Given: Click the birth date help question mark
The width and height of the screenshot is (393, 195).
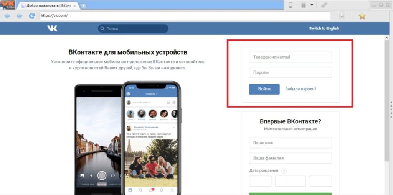Looking at the screenshot, I should point(284,171).
